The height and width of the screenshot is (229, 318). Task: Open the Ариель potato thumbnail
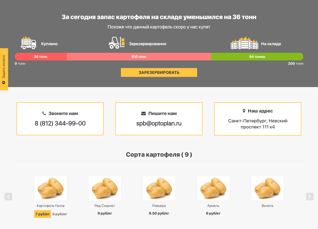[x=213, y=188]
